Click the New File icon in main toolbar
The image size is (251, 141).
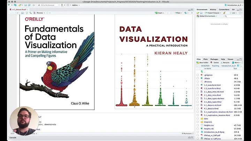click(x=9, y=5)
